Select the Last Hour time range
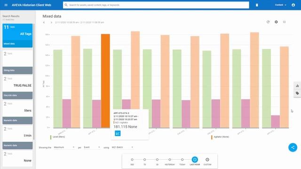Viewport: 301px width, 169px height. [195, 160]
